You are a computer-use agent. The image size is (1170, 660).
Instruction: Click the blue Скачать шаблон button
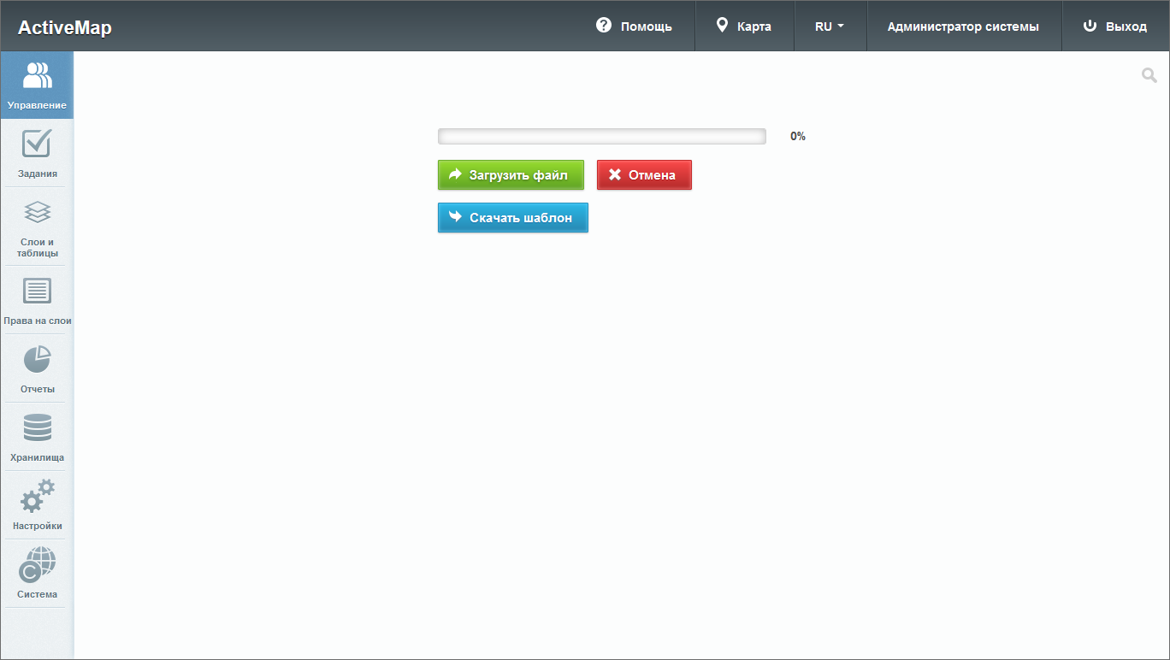click(512, 218)
